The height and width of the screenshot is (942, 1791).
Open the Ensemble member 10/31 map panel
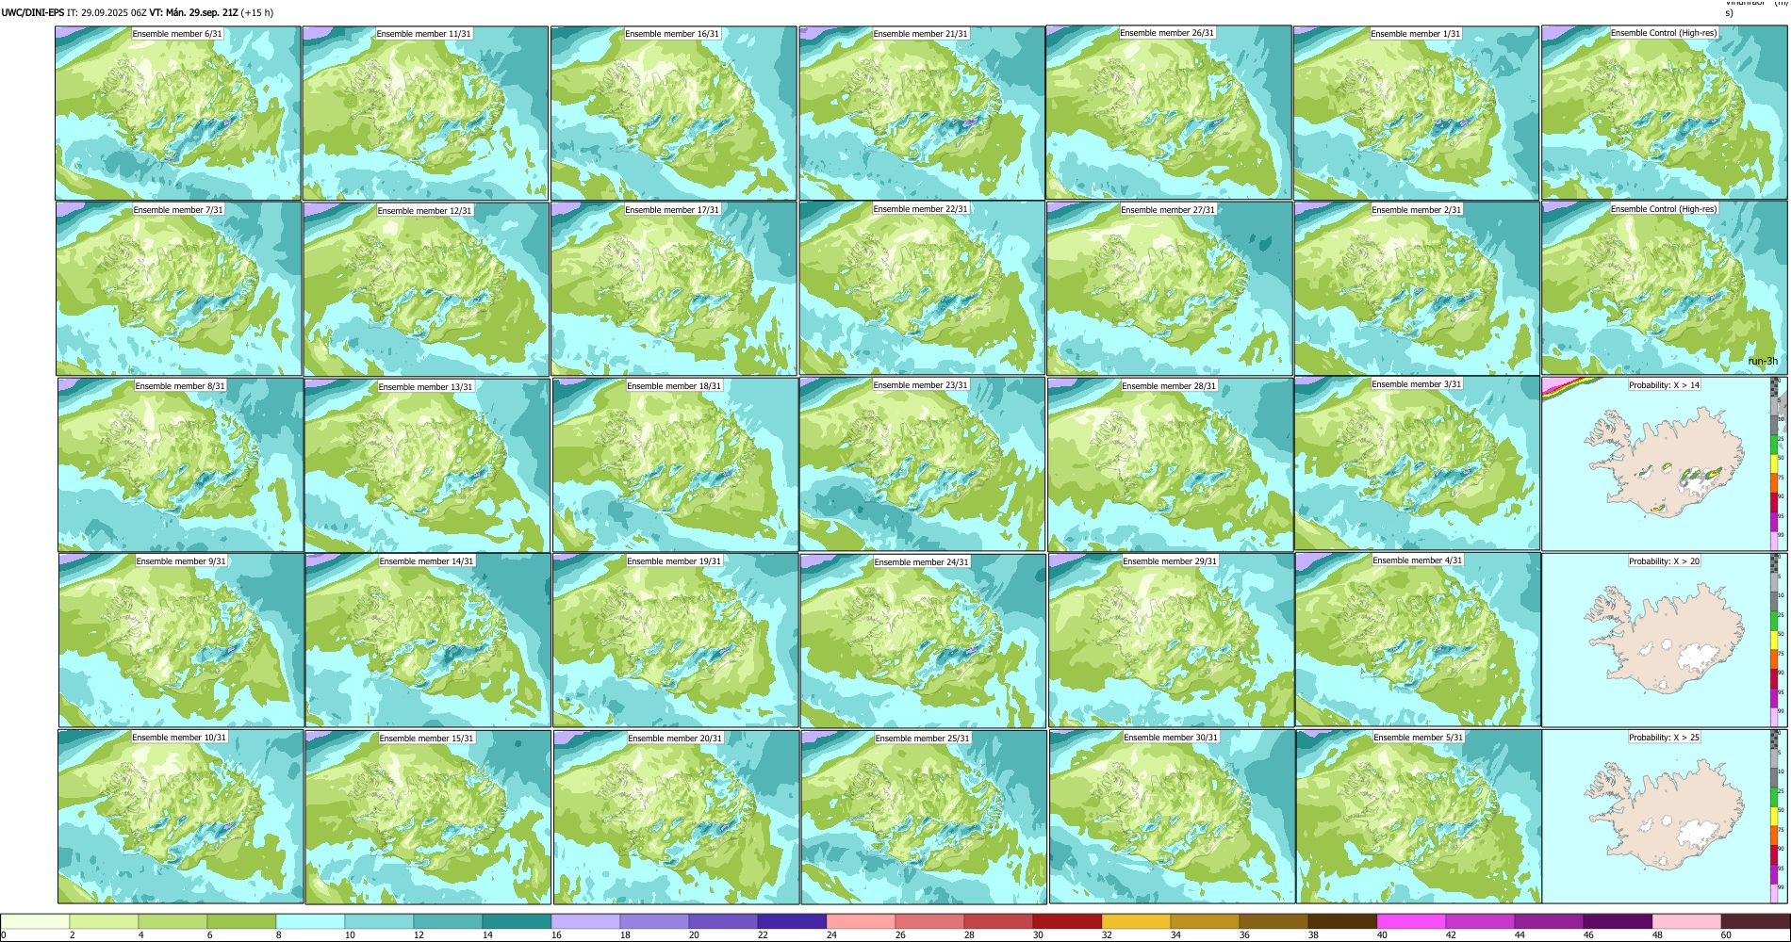click(180, 817)
